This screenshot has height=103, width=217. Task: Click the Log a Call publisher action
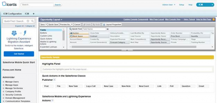pos(92,86)
